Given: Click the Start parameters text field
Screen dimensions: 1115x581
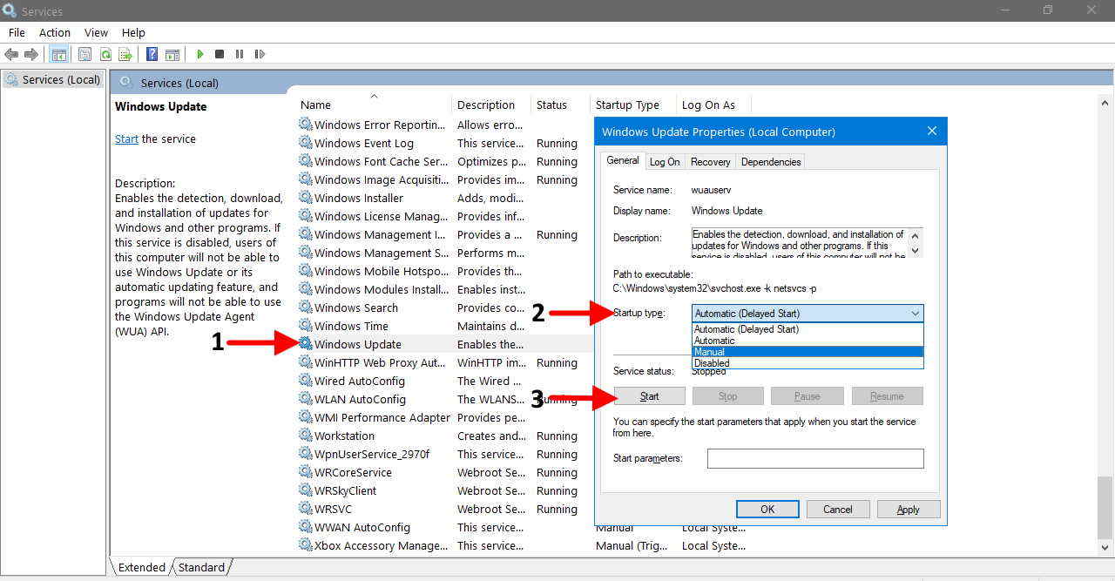Looking at the screenshot, I should [814, 458].
